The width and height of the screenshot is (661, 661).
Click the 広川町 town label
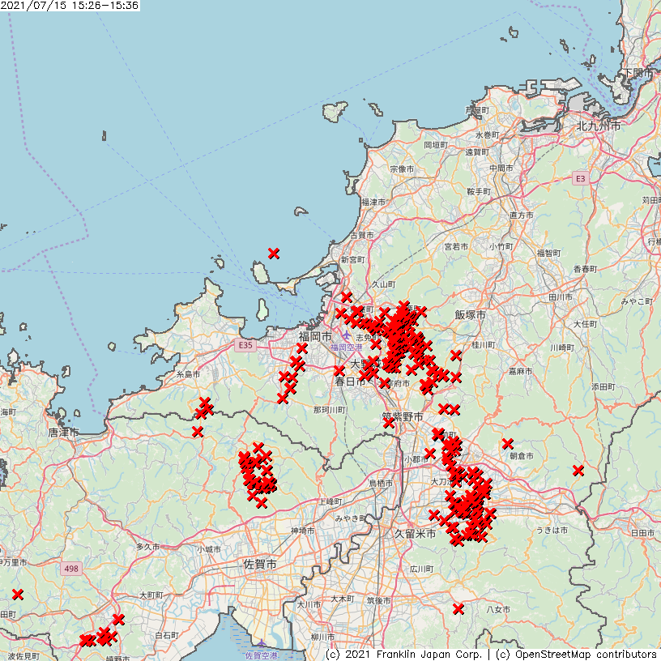pos(421,569)
